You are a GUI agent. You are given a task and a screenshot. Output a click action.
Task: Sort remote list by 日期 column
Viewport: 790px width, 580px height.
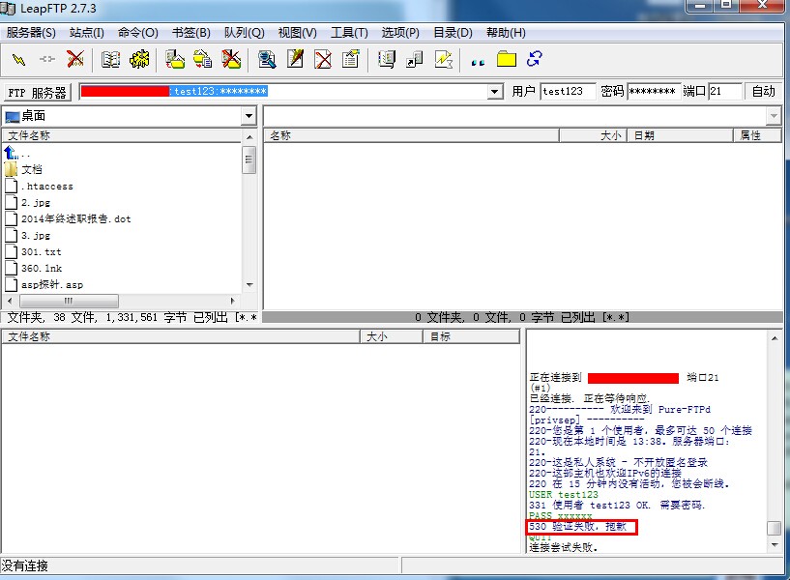[680, 136]
